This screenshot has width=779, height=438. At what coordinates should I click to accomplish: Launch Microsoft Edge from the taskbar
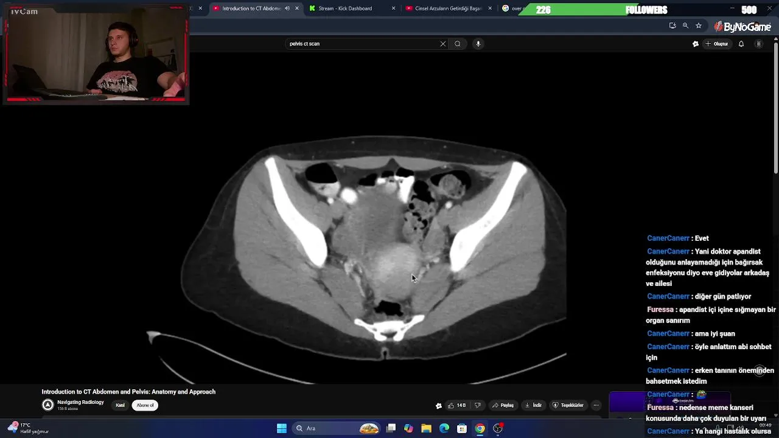click(444, 428)
